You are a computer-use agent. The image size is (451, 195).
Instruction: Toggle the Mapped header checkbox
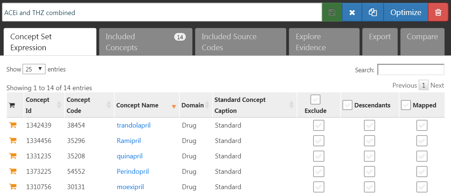click(x=406, y=105)
